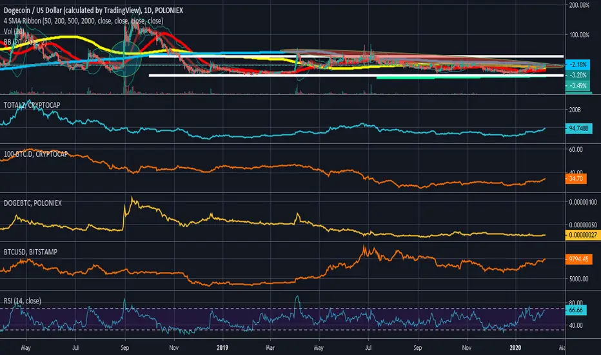Screen dimensions: 601x355
Task: Select the orange 9794.45 BTC price tag
Action: tap(578, 259)
